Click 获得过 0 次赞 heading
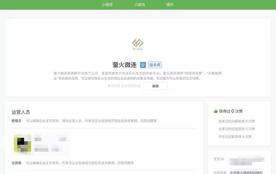 tap(231, 111)
